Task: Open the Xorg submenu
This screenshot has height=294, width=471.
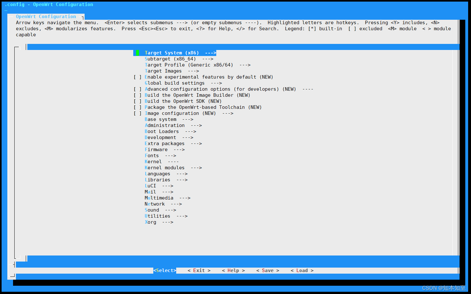Action: coord(159,222)
